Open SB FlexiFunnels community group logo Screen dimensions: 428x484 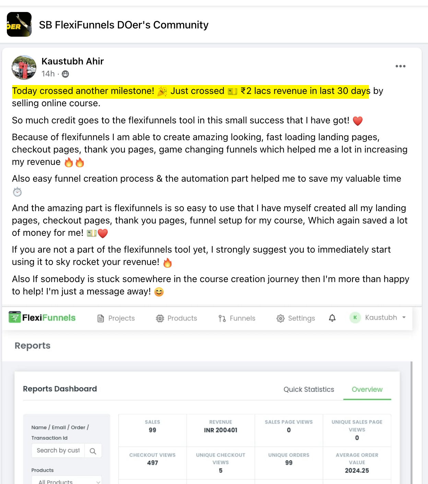pyautogui.click(x=19, y=24)
